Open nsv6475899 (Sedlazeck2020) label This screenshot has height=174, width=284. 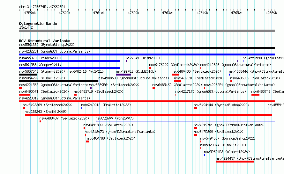[x=219, y=132]
